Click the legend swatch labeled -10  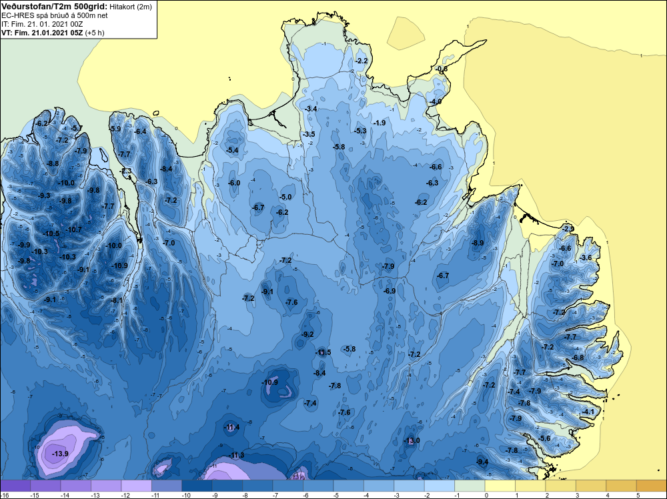[x=197, y=486]
